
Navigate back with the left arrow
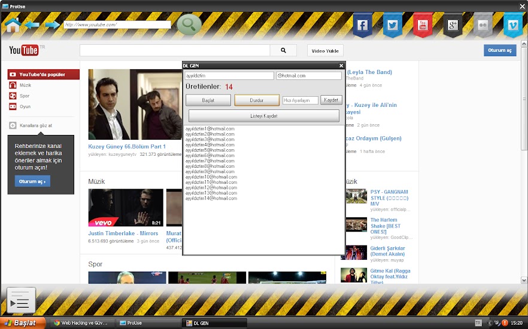tap(32, 24)
